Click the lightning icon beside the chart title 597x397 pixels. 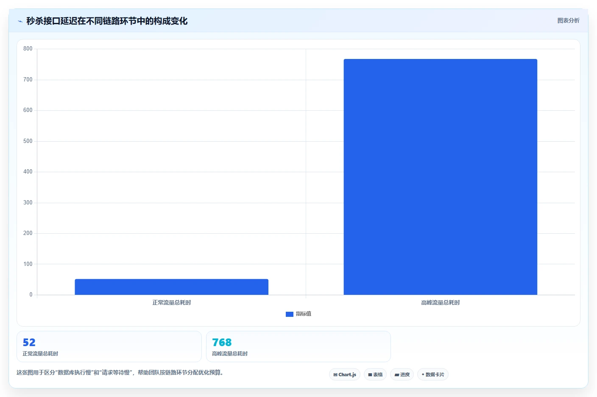(20, 21)
